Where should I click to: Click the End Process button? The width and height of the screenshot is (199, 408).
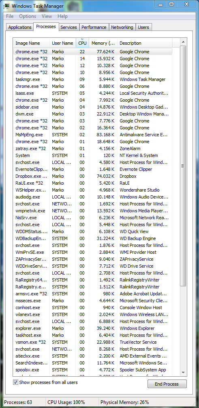point(167,384)
